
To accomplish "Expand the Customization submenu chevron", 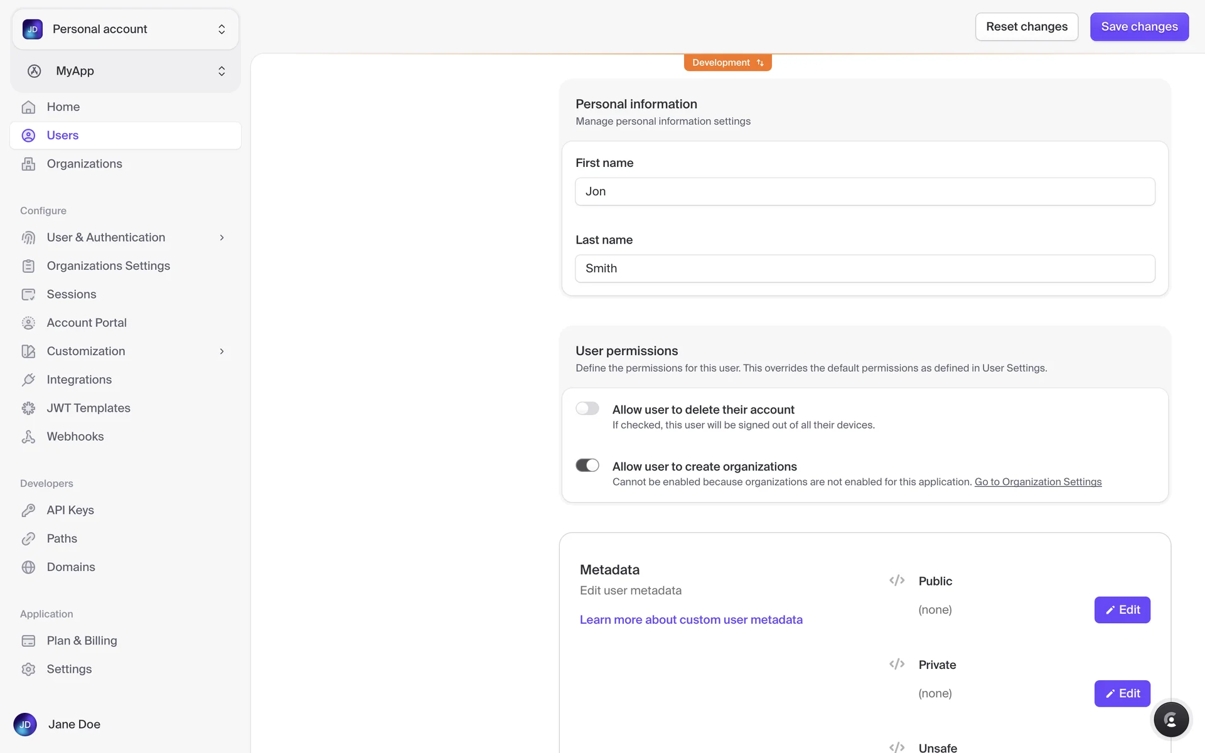I will click(222, 351).
